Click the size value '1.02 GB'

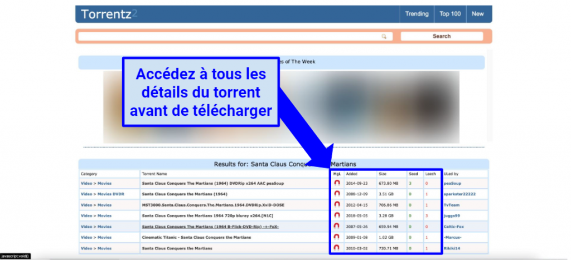coord(385,238)
